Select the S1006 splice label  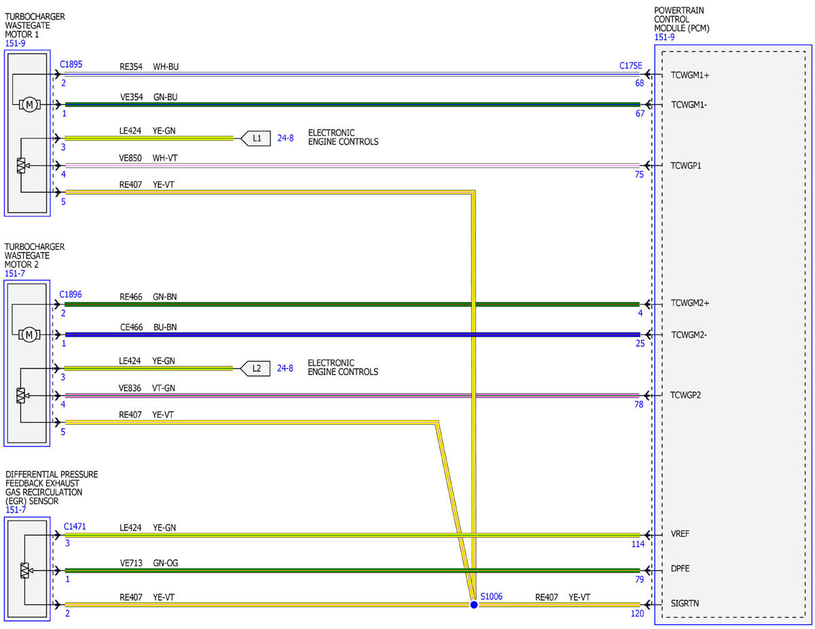point(492,596)
